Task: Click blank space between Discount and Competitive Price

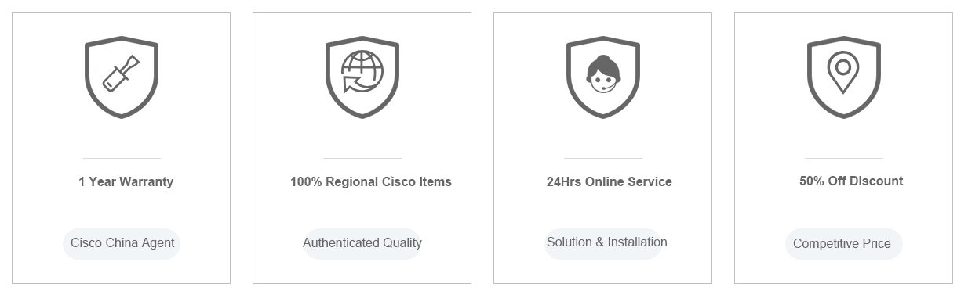Action: 844,209
